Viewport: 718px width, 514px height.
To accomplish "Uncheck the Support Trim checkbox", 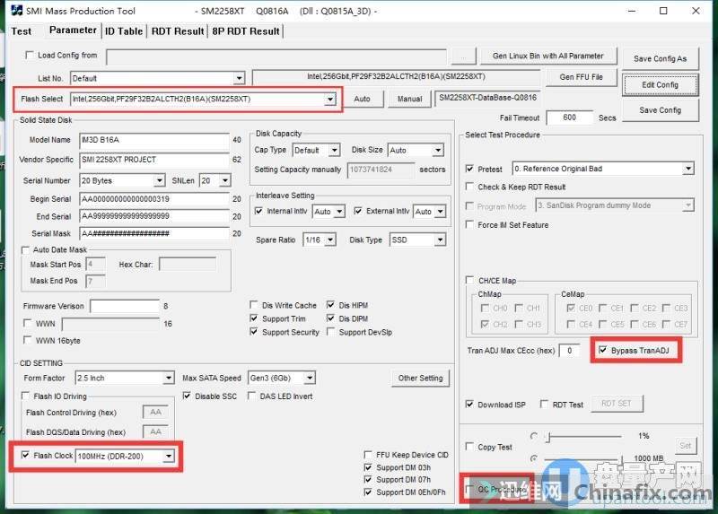I will click(x=254, y=318).
